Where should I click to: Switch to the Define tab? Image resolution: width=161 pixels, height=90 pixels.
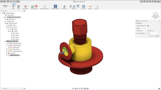[14, 3]
